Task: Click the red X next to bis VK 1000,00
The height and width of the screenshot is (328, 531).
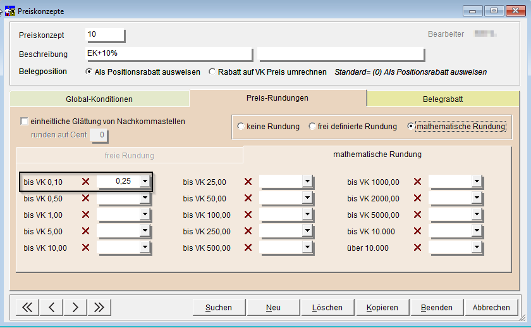Action: (418, 182)
